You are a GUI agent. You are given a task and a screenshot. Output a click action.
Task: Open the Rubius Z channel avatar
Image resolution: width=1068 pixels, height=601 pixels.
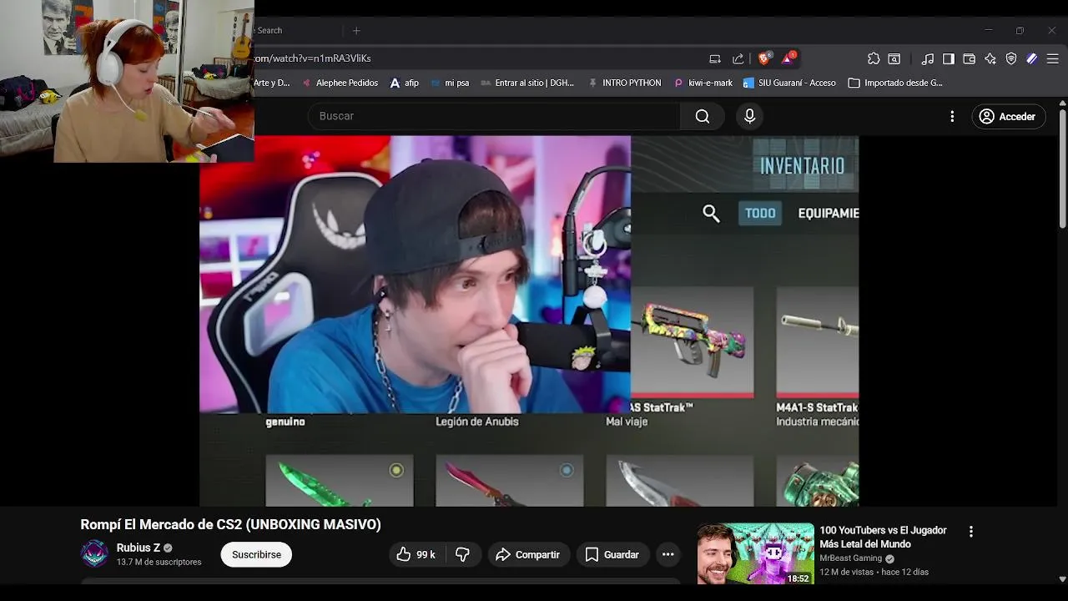pos(94,553)
